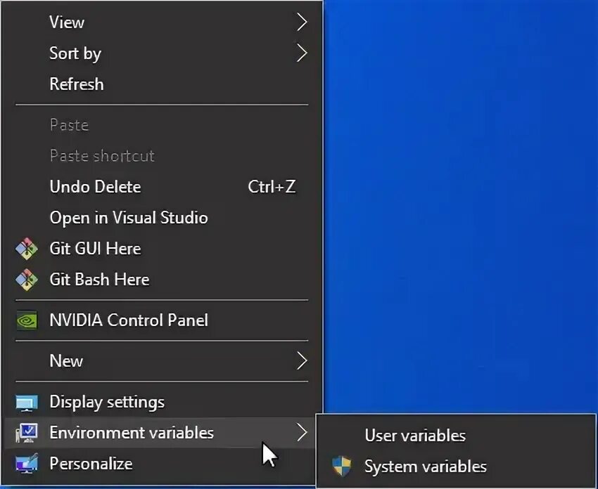Select Environment variables entry
The height and width of the screenshot is (489, 598).
(x=162, y=433)
